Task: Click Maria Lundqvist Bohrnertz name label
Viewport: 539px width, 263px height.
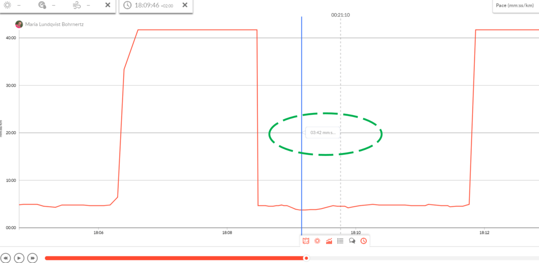Action: click(x=54, y=24)
